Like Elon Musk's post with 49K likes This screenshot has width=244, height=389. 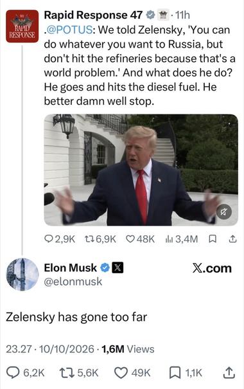click(132, 373)
